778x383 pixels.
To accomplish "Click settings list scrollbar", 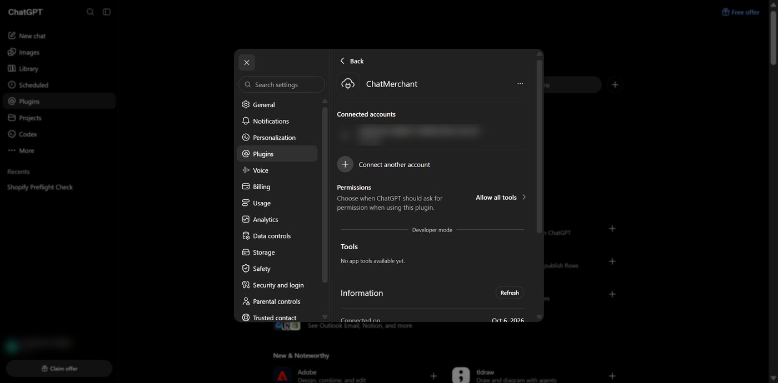I will click(x=325, y=194).
